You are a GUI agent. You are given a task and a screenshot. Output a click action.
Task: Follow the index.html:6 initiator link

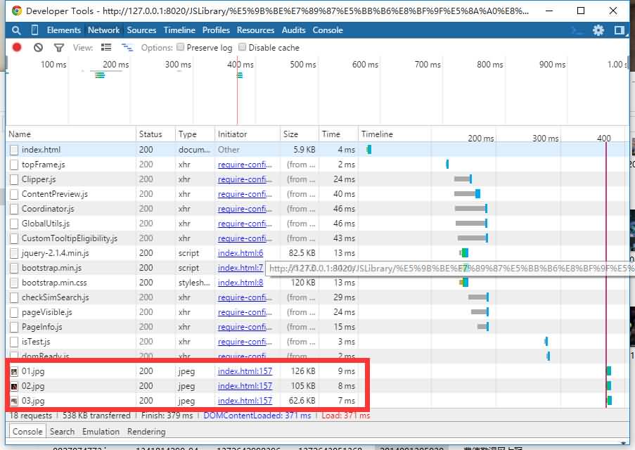[240, 253]
